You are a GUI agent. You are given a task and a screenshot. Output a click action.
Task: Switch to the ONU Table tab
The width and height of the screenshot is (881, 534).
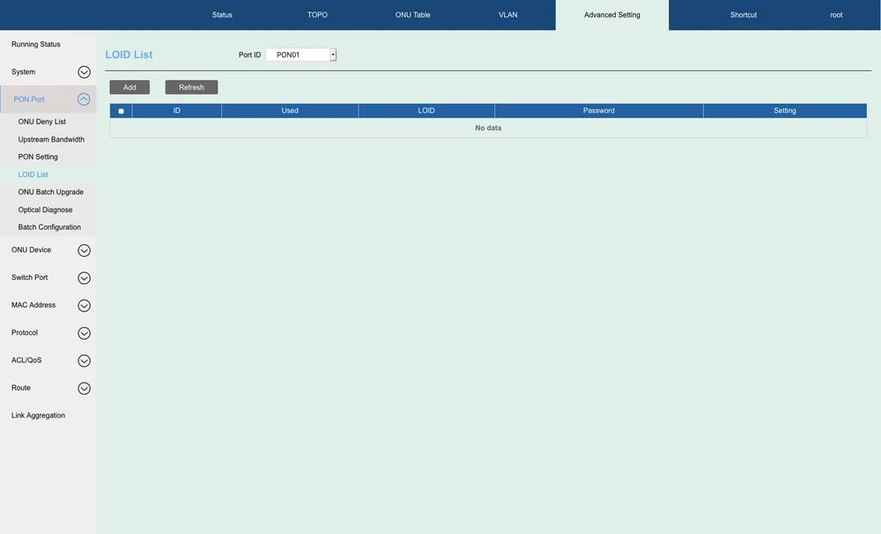412,15
